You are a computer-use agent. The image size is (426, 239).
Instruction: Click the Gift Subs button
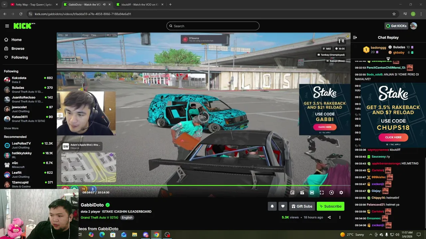click(x=302, y=206)
